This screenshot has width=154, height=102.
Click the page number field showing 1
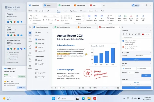click(x=60, y=88)
